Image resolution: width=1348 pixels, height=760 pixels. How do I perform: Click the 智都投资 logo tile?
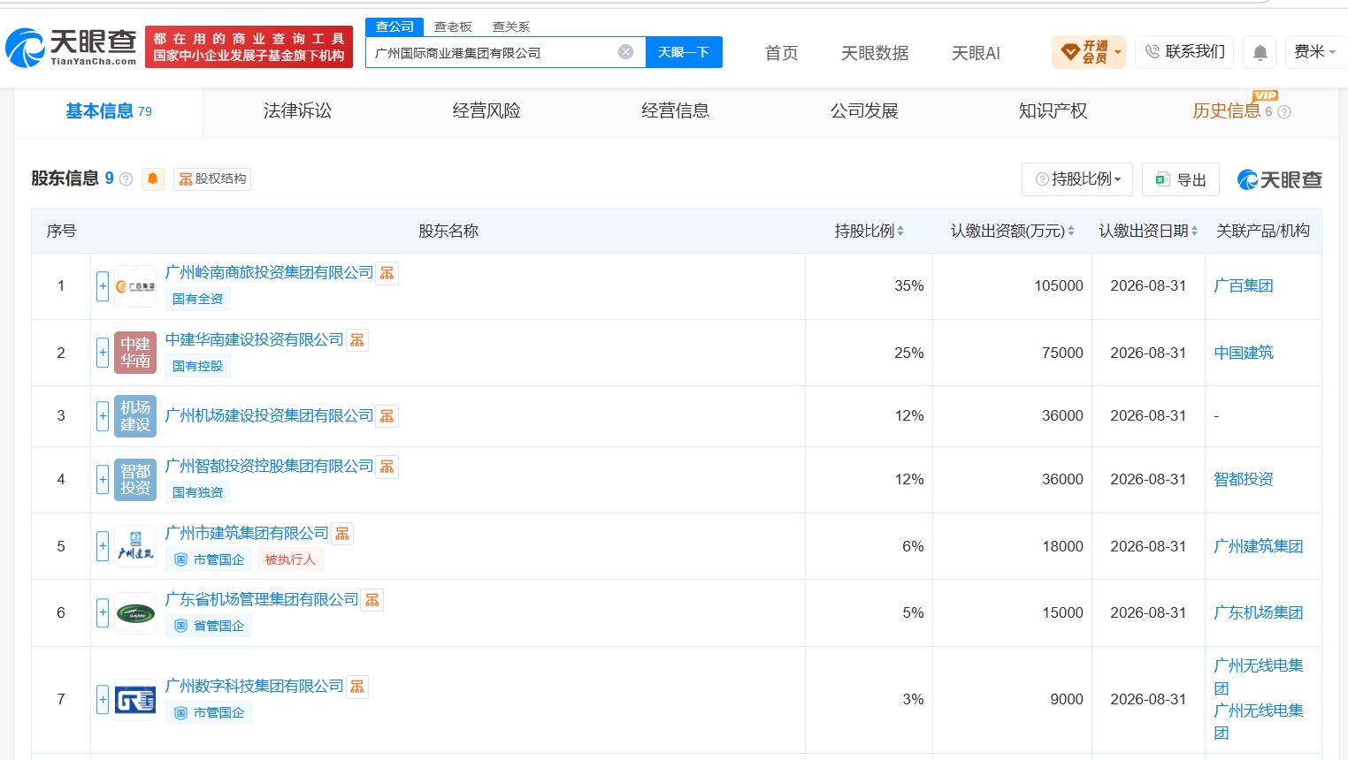(135, 480)
